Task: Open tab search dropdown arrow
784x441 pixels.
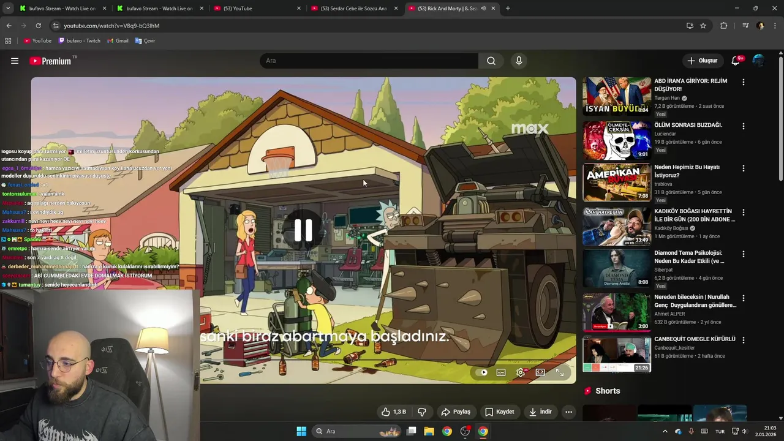Action: click(8, 9)
